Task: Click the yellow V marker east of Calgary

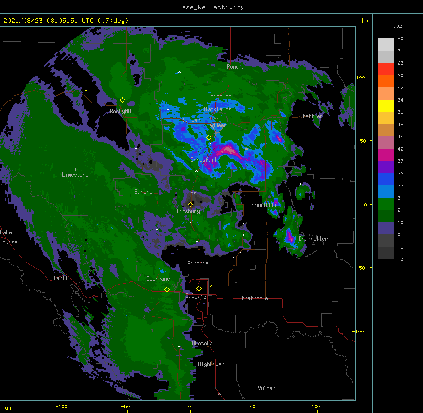Action: (211, 286)
